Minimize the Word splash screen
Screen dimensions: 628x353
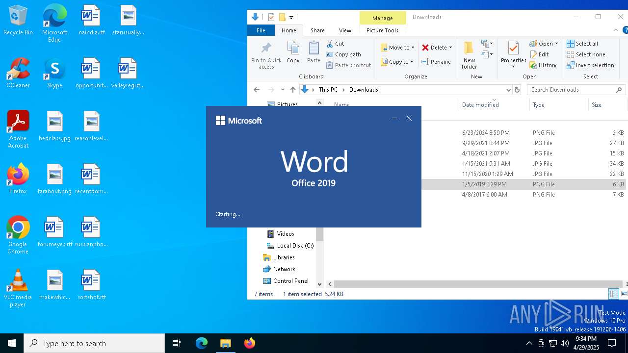click(394, 118)
